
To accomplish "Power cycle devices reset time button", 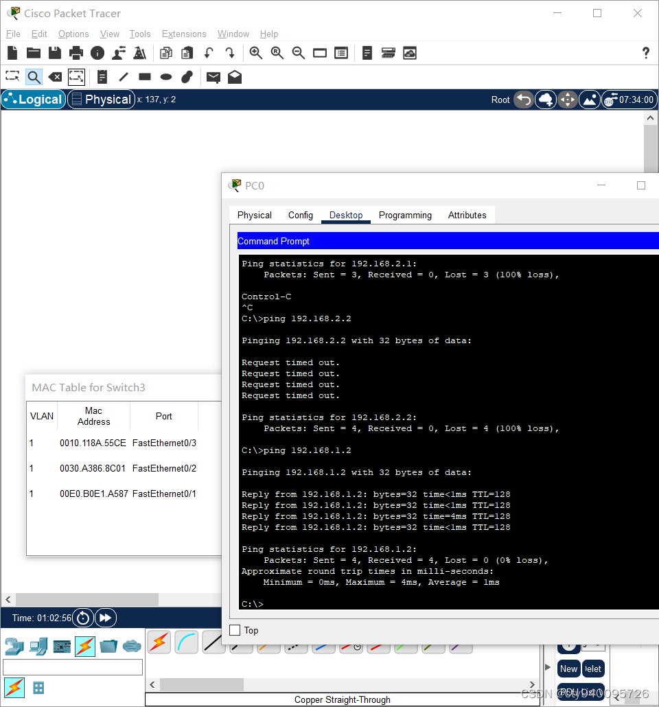I will point(83,618).
